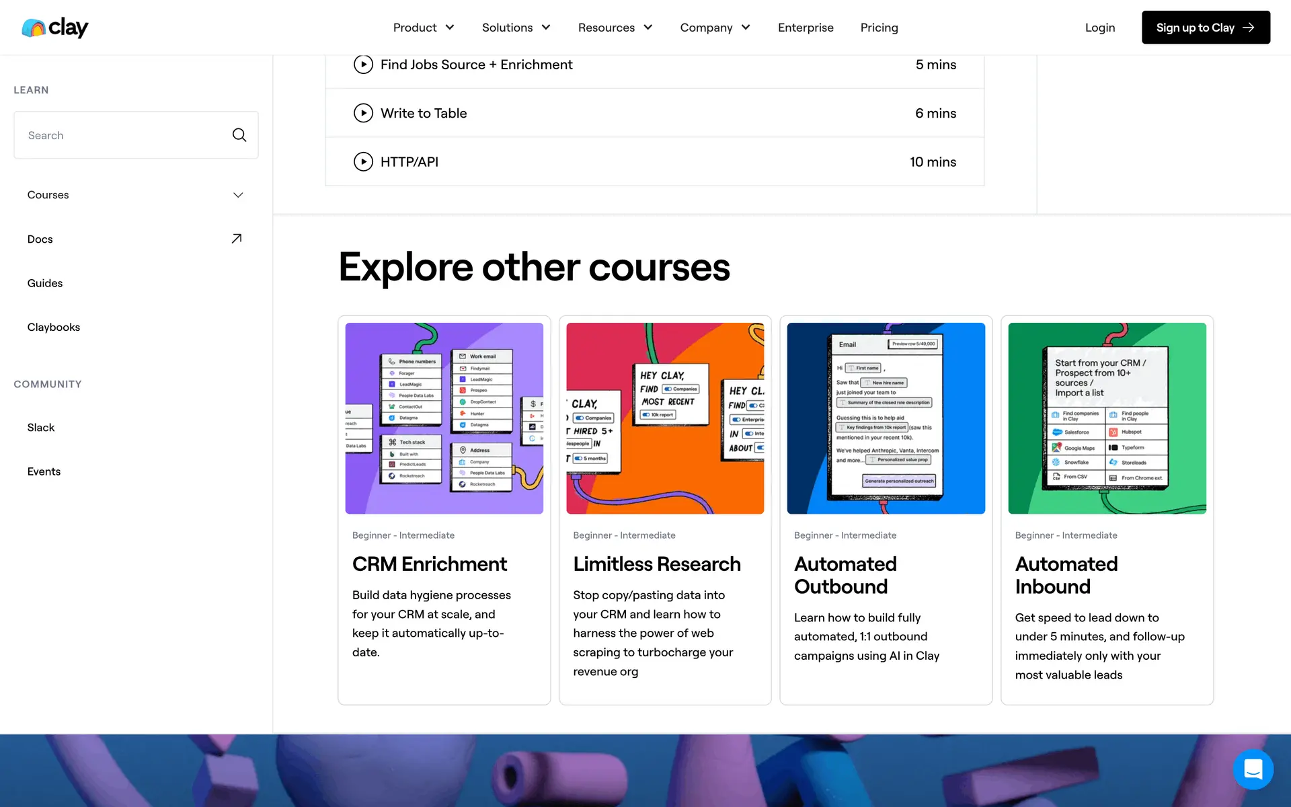Play the HTTP/API lesson
This screenshot has width=1291, height=807.
click(x=363, y=162)
